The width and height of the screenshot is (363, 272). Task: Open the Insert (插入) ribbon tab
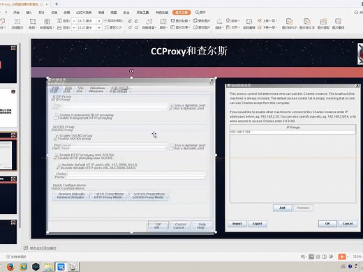click(29, 13)
